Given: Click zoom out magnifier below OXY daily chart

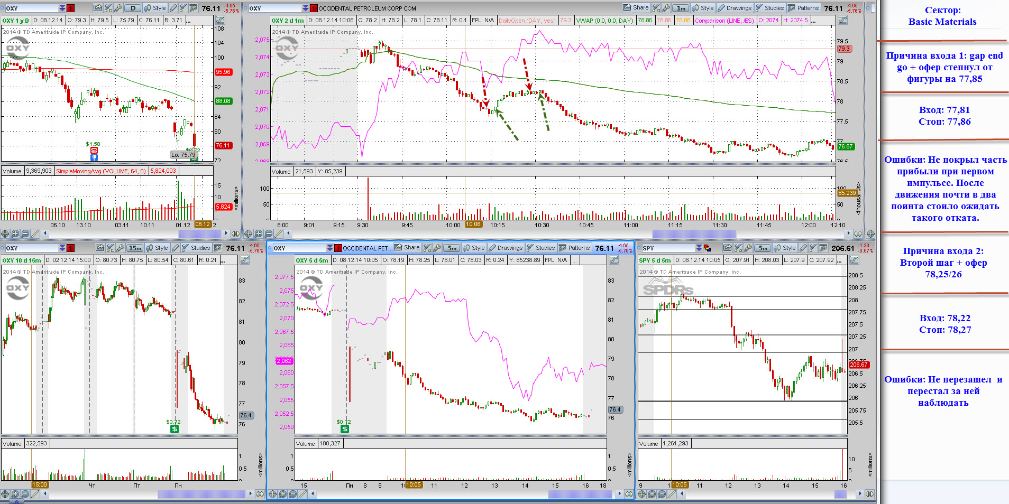Looking at the screenshot, I should click(x=25, y=233).
